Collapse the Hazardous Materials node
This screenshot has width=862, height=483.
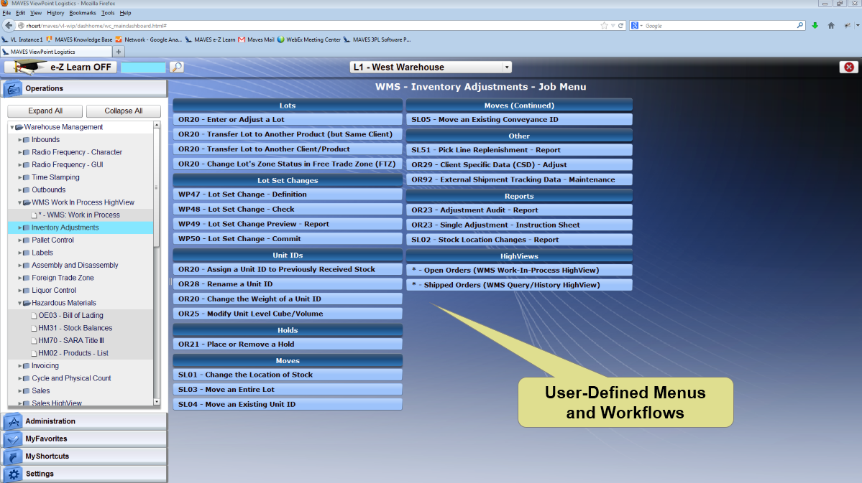click(20, 304)
